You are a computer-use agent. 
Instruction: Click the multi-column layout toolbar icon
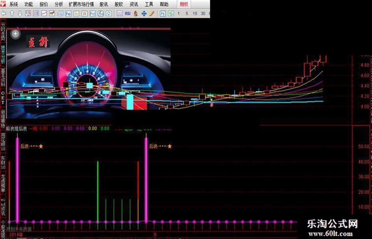pos(36,13)
